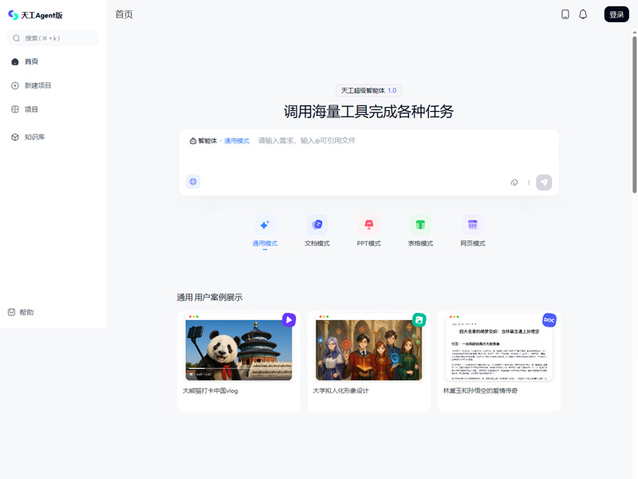This screenshot has height=479, width=638.
Task: Click the mobile app icon in top bar
Action: coord(564,14)
